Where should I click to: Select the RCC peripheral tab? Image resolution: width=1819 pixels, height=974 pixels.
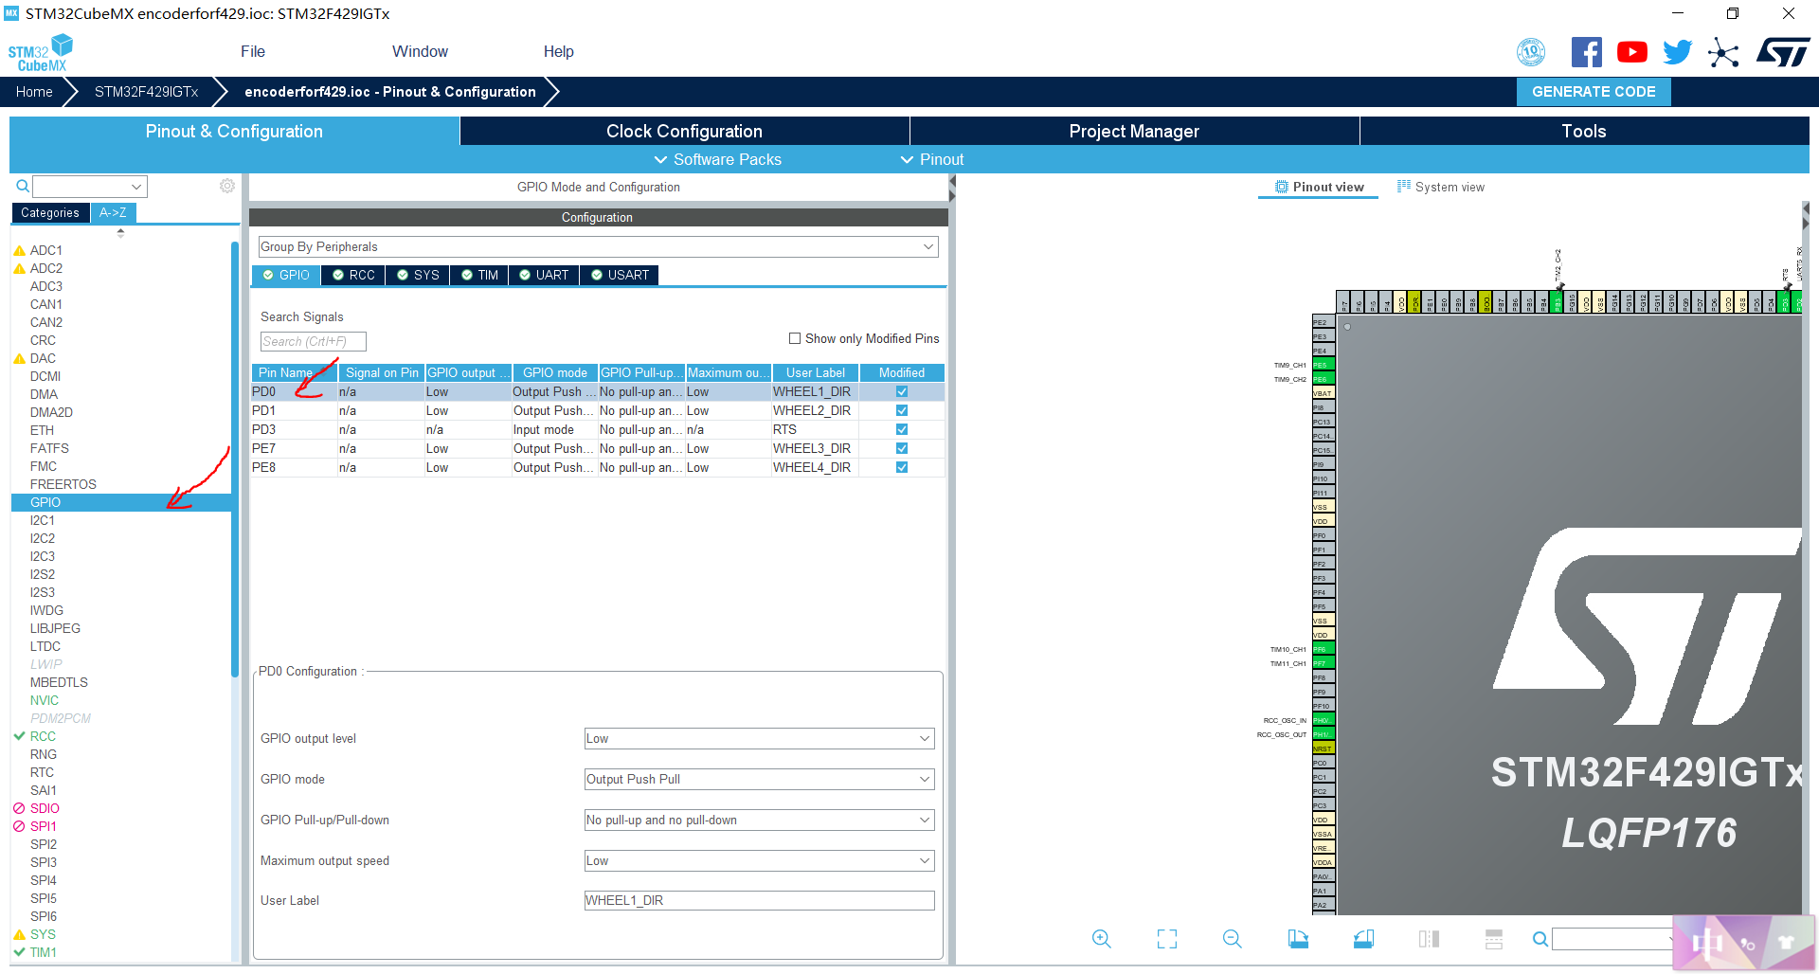click(x=353, y=275)
